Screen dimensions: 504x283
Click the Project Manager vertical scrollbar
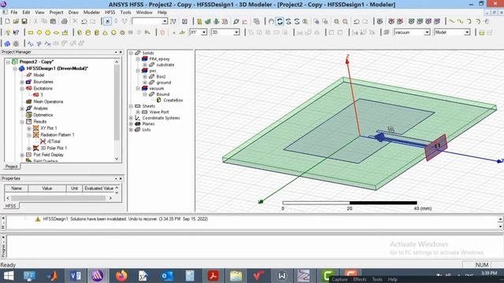(117, 109)
